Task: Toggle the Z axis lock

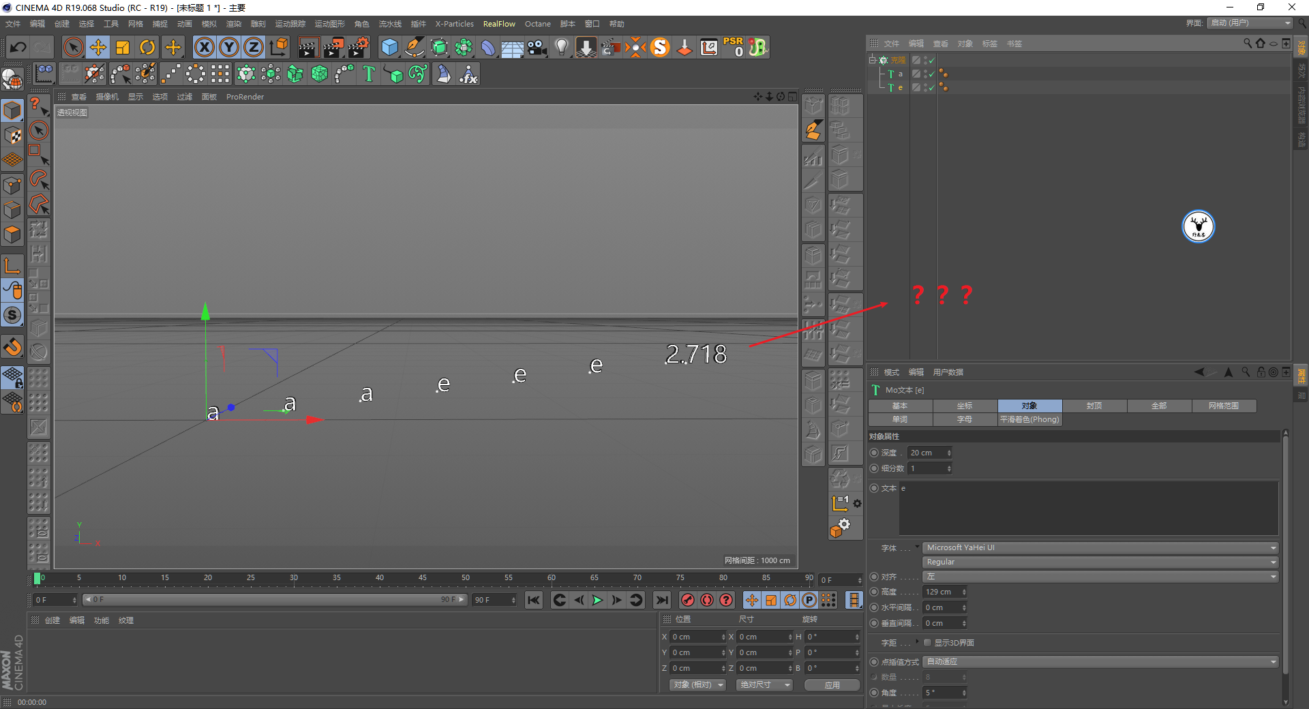Action: [254, 47]
